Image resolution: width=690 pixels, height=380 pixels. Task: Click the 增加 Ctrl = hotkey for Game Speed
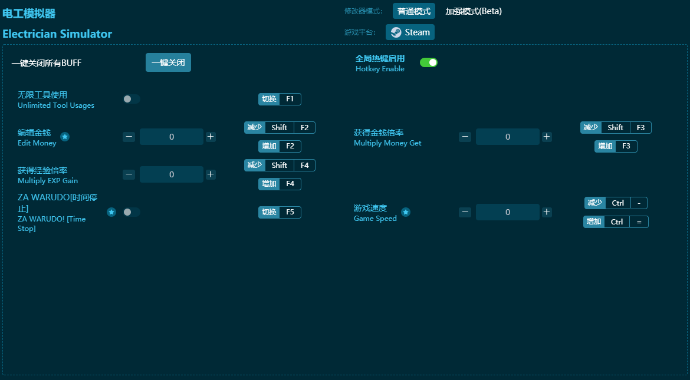616,222
